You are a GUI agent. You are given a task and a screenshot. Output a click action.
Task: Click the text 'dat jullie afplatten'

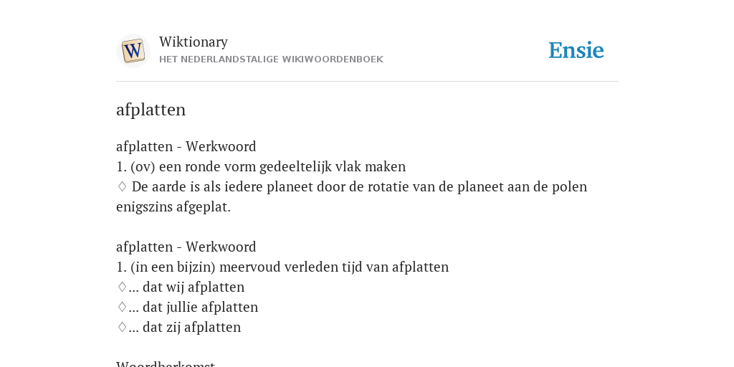click(x=200, y=307)
